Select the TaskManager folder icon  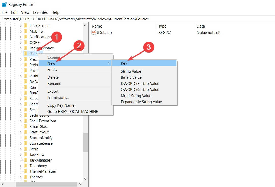tap(26, 160)
